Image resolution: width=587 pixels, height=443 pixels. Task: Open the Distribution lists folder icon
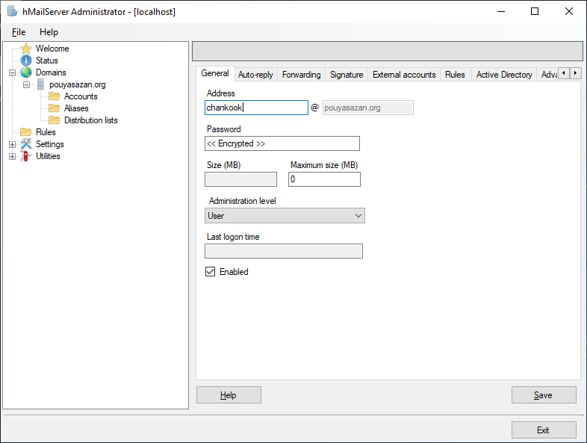(54, 120)
